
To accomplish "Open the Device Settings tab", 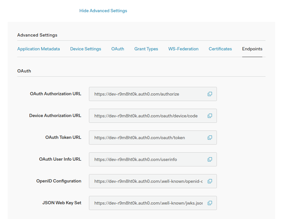I will pos(85,49).
